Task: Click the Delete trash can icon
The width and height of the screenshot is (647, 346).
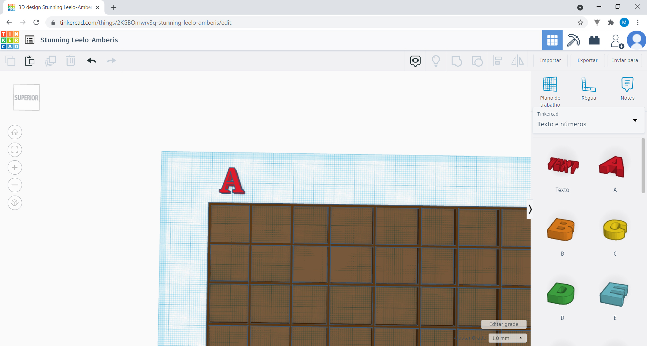Action: [x=71, y=61]
